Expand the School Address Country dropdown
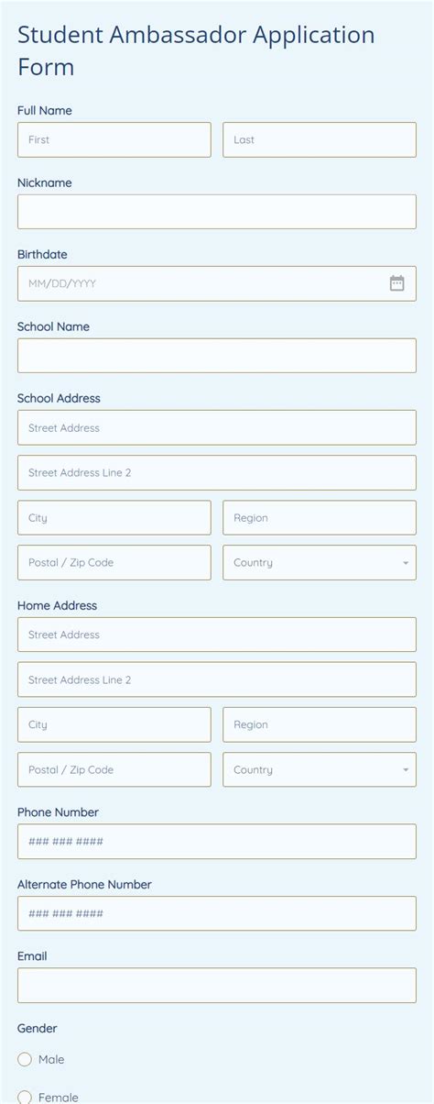The image size is (434, 1104). (x=320, y=562)
